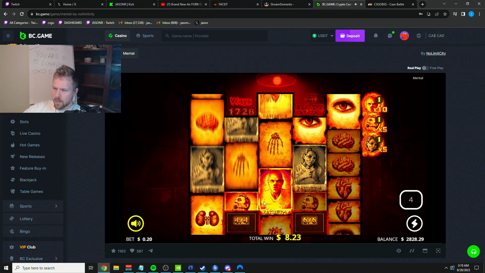This screenshot has width=485, height=273.
Task: Focus the Game name | Provider search field
Action: pyautogui.click(x=214, y=36)
